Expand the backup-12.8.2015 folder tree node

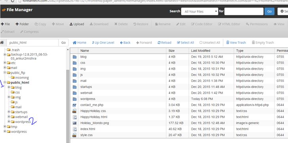(x=5, y=54)
